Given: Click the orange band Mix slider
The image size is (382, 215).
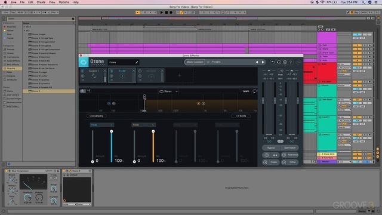Looking at the screenshot, I should (x=153, y=146).
